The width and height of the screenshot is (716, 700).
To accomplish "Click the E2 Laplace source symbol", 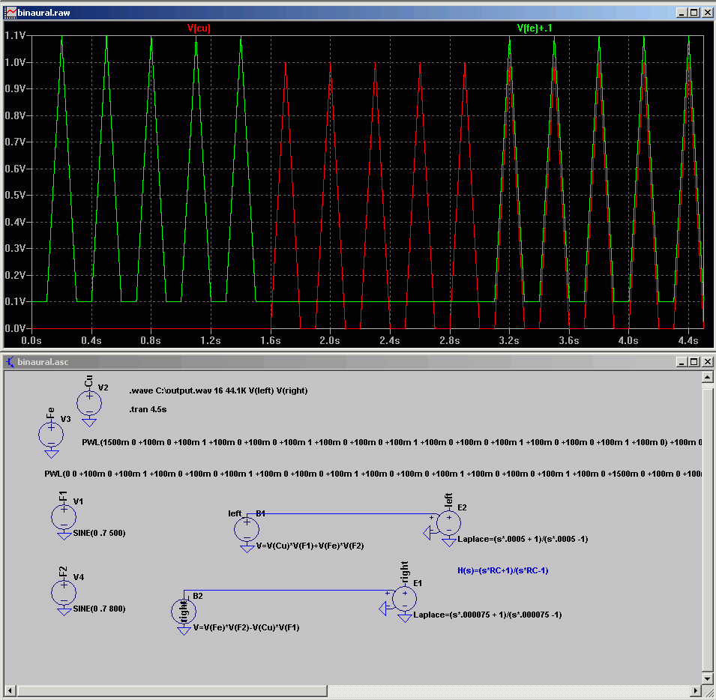I will click(x=448, y=522).
